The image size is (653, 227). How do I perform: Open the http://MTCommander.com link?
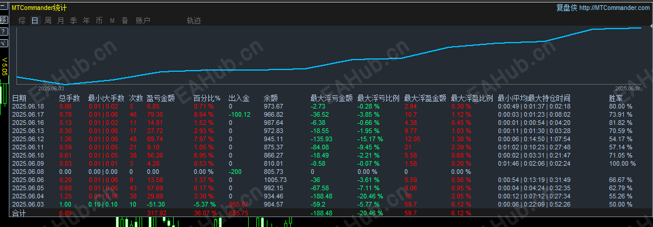(614, 8)
